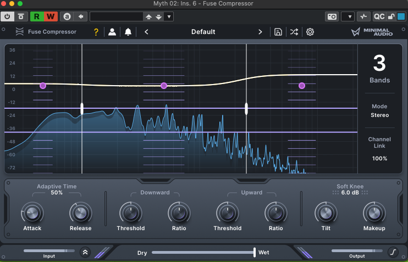Click the double up-chevron icon near Input

(85, 252)
